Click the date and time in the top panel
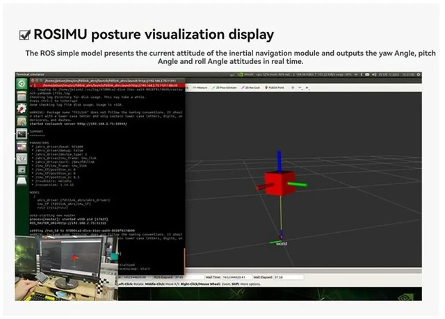Image resolution: width=445 pixels, height=319 pixels. (396, 74)
